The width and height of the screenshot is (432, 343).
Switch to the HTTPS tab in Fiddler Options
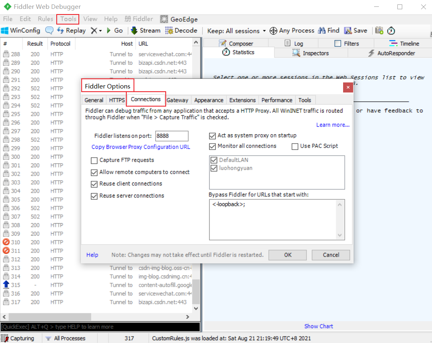click(116, 100)
